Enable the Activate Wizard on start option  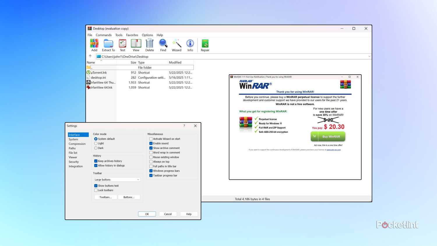pyautogui.click(x=151, y=139)
